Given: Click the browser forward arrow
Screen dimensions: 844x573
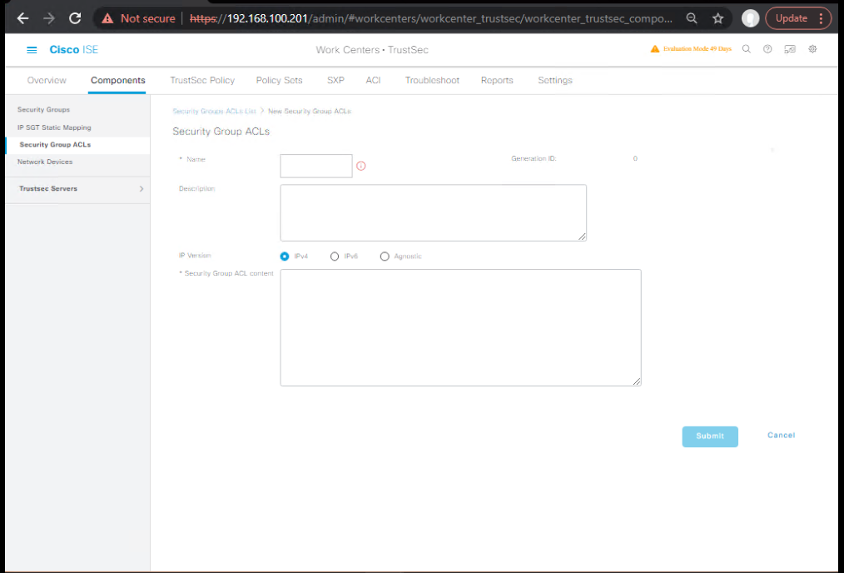Looking at the screenshot, I should (49, 18).
